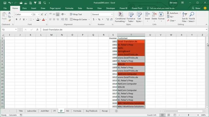Open the General number format dropdown
Screen dimensions: 209x117
[x=112, y=14]
